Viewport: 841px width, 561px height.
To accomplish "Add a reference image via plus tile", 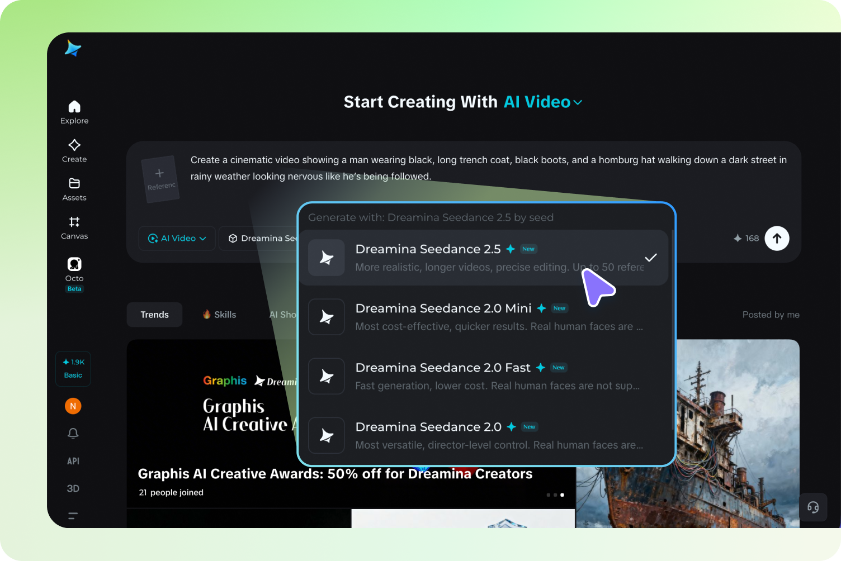I will click(x=160, y=179).
